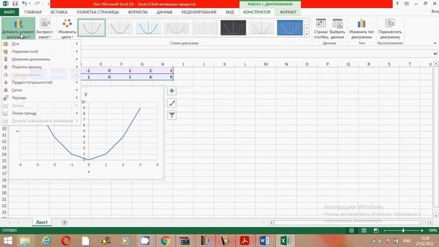Click the horizontal scrollbar right arrow
Image resolution: width=439 pixels, height=247 pixels.
pos(430,222)
